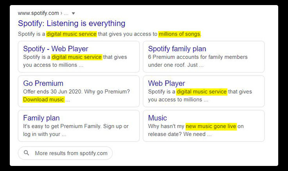Image resolution: width=288 pixels, height=171 pixels.
Task: Follow the "Go Premium" sitelink
Action: [x=43, y=83]
